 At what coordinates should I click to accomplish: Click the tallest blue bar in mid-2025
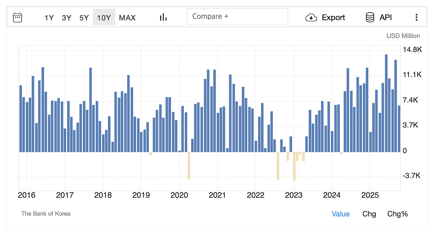point(386,103)
